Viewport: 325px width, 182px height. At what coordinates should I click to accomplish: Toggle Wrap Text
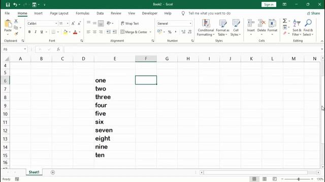point(130,24)
